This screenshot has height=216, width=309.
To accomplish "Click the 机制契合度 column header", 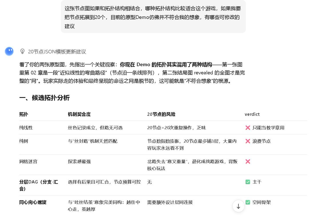I will pyautogui.click(x=79, y=114).
